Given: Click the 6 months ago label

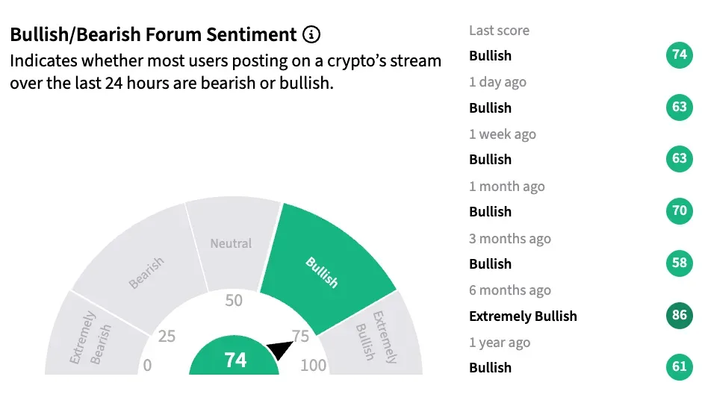Looking at the screenshot, I should pyautogui.click(x=510, y=290).
